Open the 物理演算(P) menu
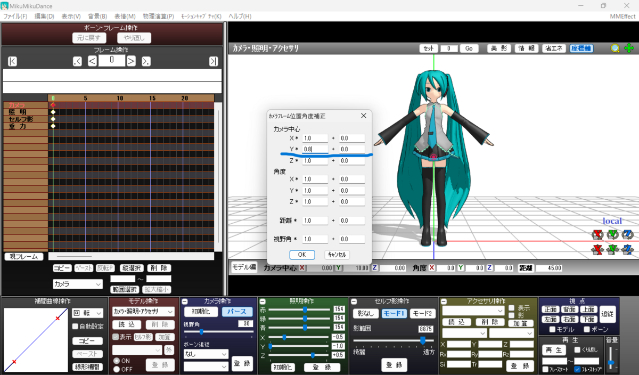639x375 pixels. (x=157, y=17)
